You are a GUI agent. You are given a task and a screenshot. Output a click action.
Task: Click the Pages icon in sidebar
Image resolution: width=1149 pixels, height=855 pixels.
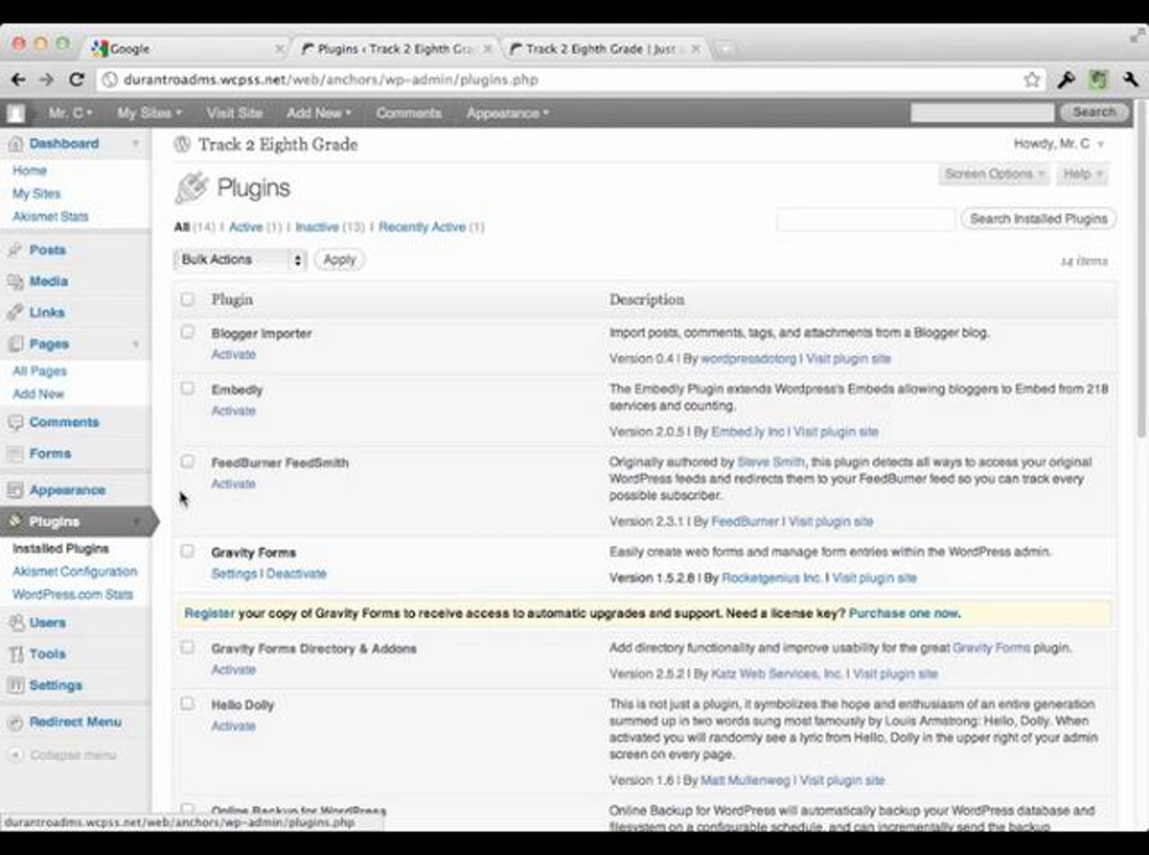15,343
